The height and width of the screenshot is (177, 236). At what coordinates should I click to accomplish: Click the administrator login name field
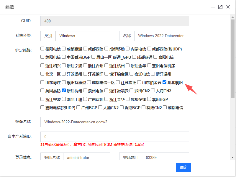(x=87, y=158)
